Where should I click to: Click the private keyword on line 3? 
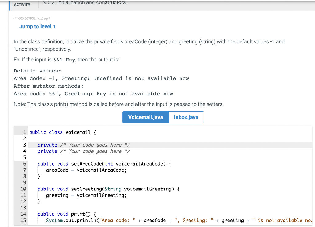tap(47, 145)
